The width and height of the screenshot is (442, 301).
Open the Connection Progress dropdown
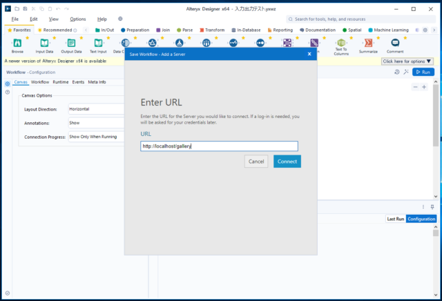click(96, 137)
